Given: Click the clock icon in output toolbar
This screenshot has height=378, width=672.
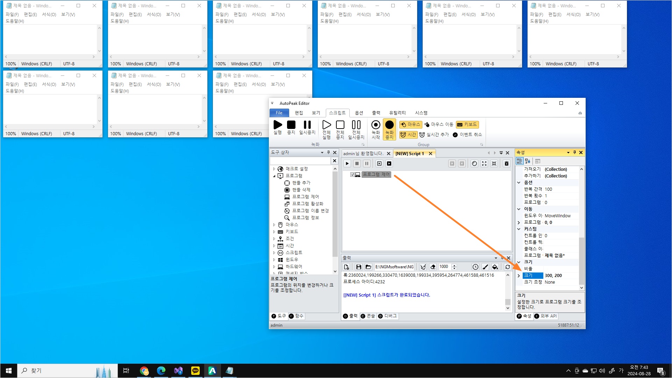Looking at the screenshot, I should pyautogui.click(x=475, y=267).
